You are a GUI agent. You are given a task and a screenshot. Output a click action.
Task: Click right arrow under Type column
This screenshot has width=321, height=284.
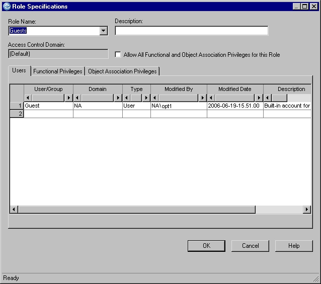click(146, 98)
